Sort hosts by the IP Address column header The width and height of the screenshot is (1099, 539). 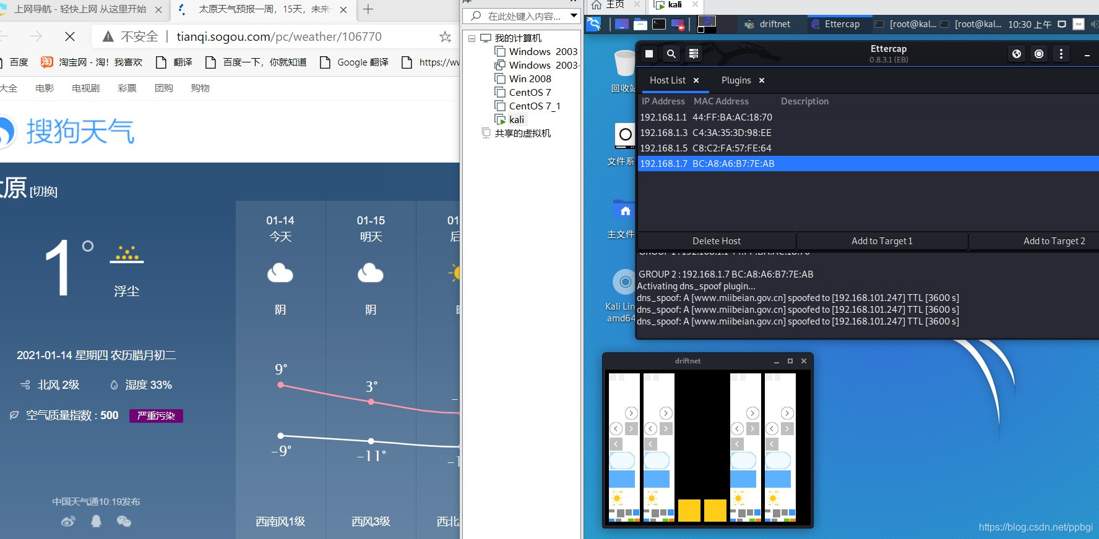[663, 101]
